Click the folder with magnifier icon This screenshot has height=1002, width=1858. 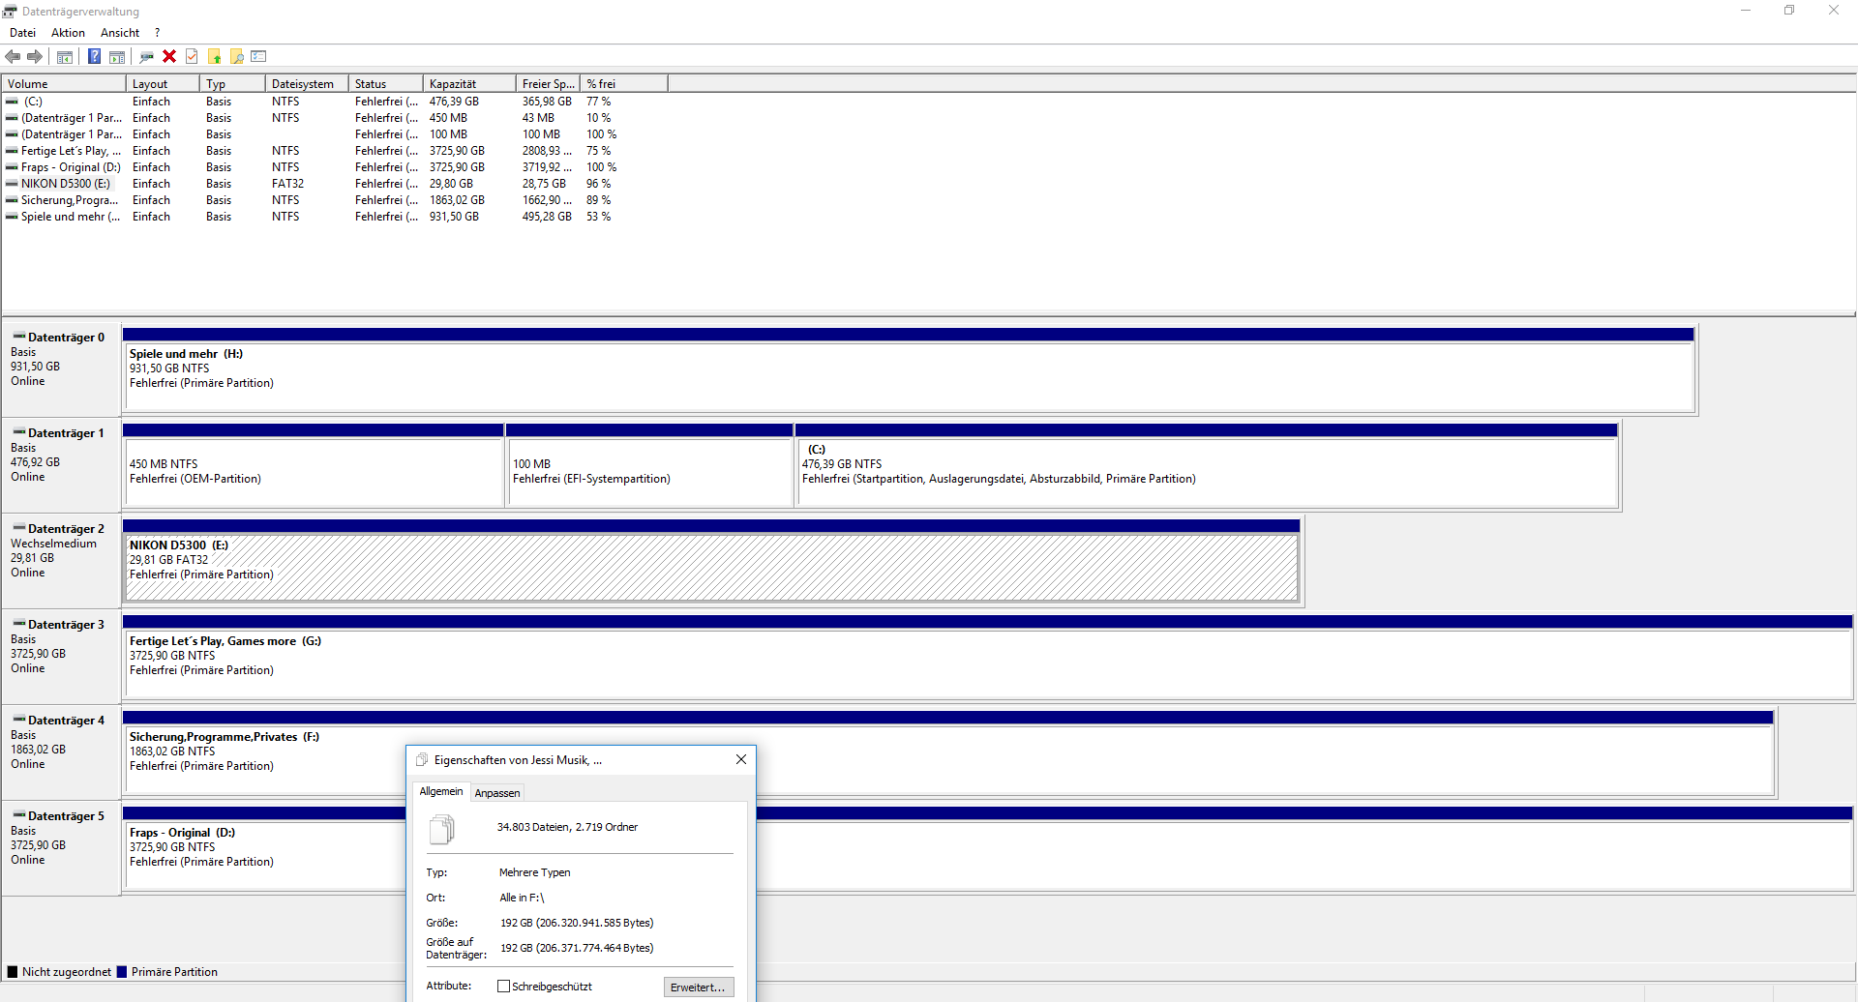(x=237, y=56)
